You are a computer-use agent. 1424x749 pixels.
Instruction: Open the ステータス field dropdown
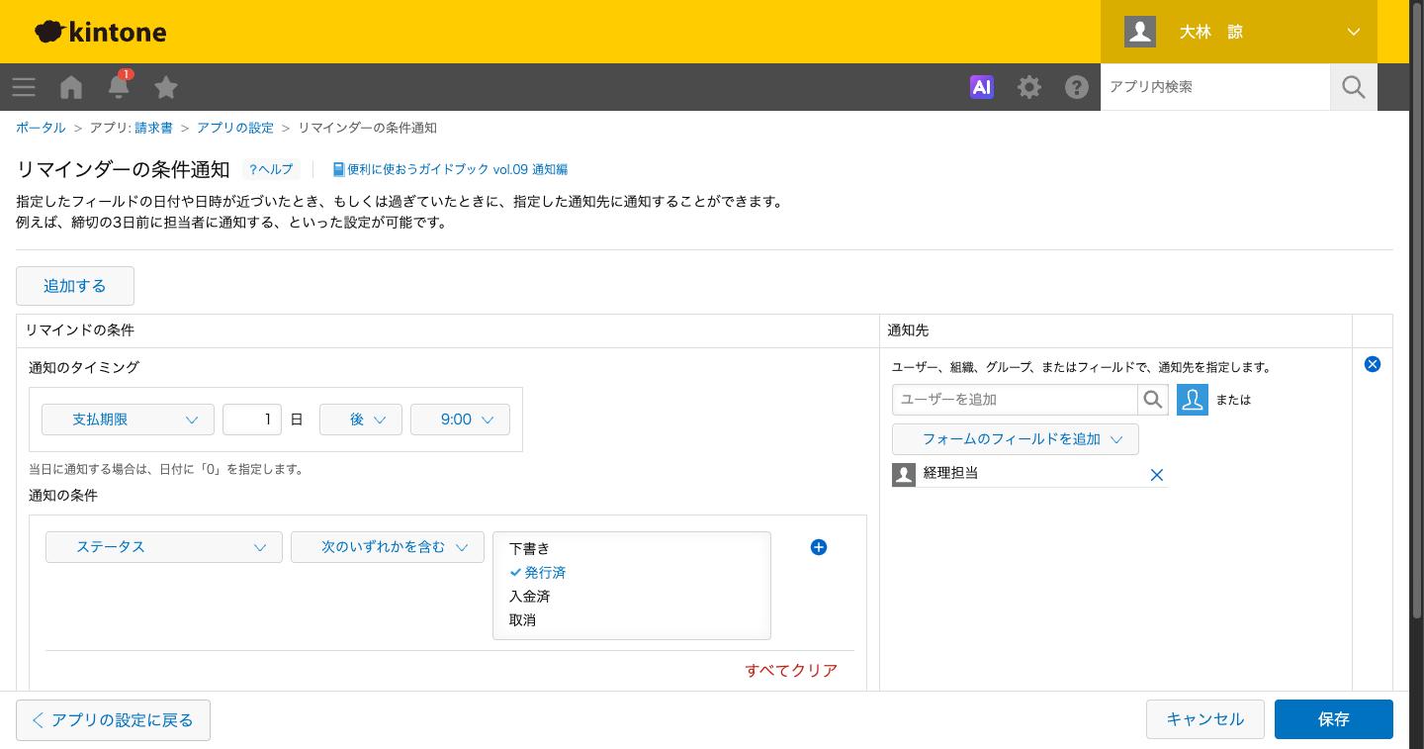point(164,547)
